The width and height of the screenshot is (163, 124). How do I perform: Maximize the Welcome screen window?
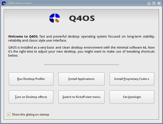click(154, 4)
